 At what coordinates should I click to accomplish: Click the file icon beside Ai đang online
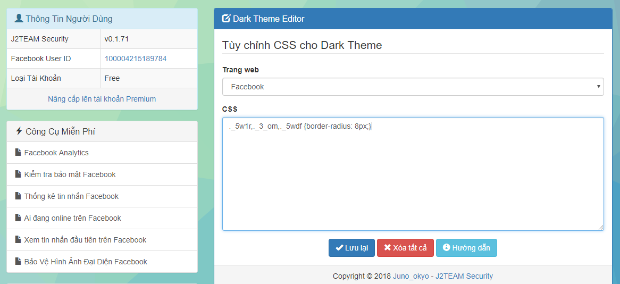18,218
